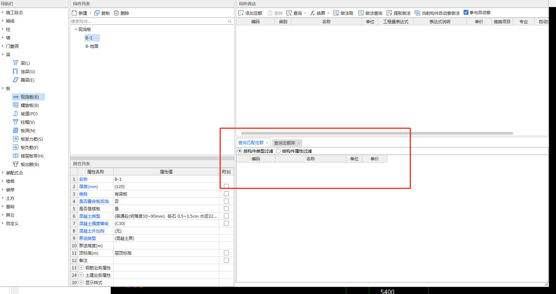
Task: Check 附加 box for 是否是楼板 row
Action: click(x=226, y=209)
